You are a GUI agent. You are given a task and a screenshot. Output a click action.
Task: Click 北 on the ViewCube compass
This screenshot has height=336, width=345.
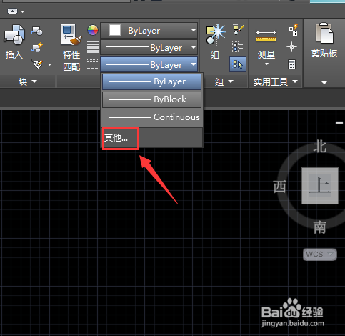click(319, 147)
